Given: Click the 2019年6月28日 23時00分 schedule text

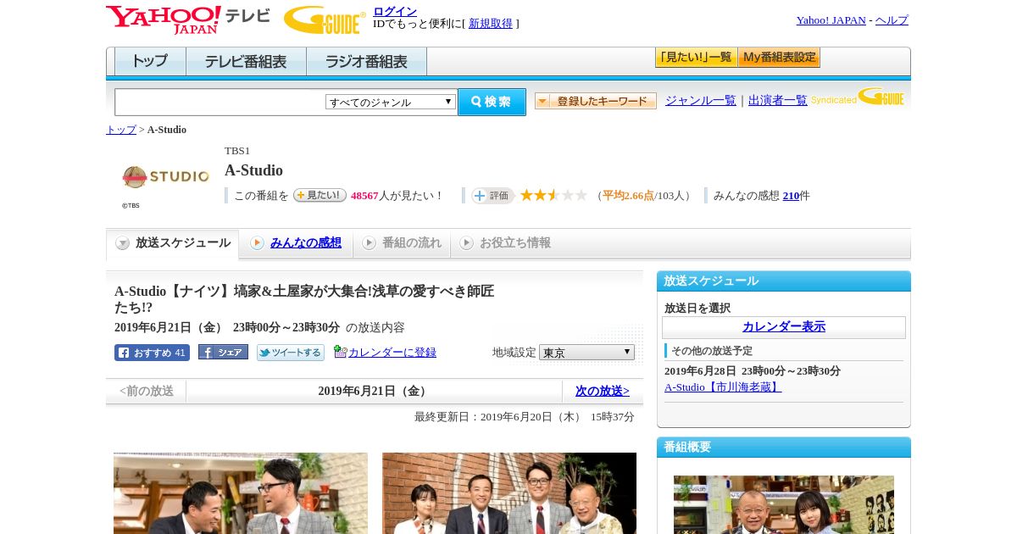Looking at the screenshot, I should pyautogui.click(x=753, y=371).
